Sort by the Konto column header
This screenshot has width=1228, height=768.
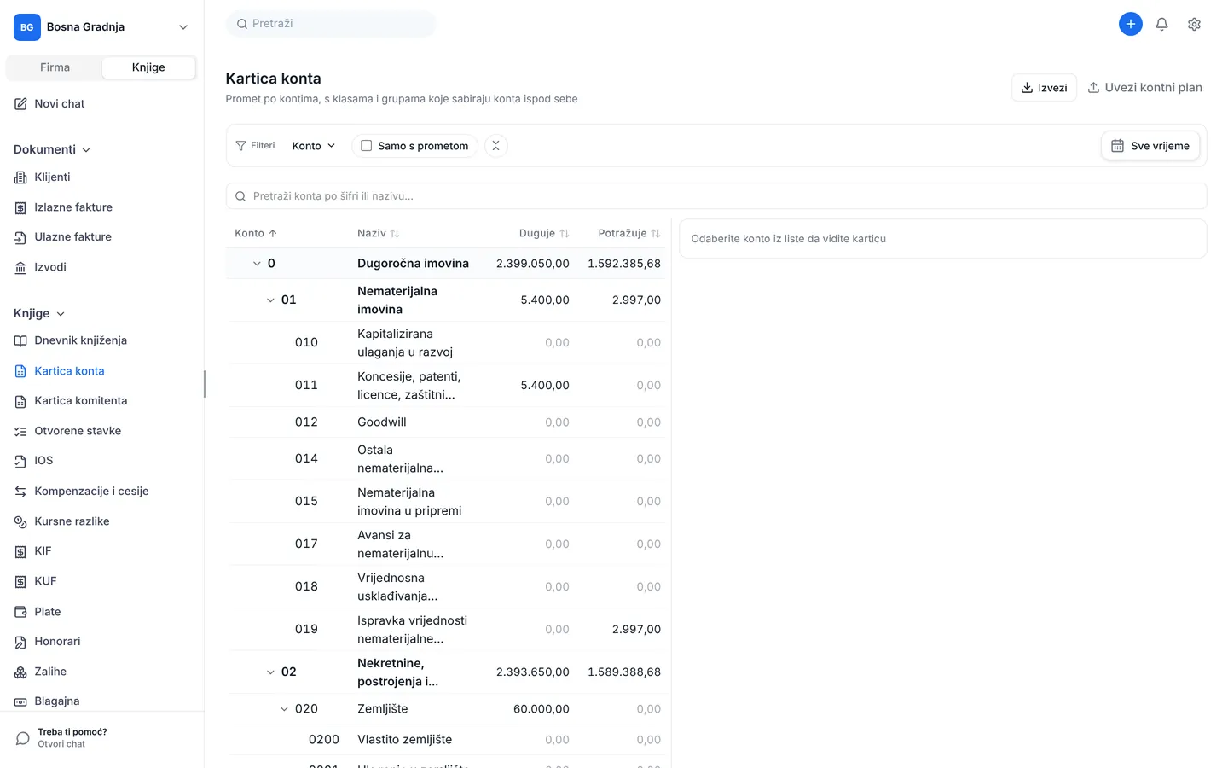[x=256, y=233]
